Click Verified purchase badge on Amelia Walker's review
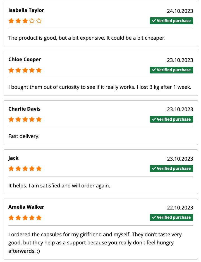This screenshot has height=262, width=201. point(171,217)
